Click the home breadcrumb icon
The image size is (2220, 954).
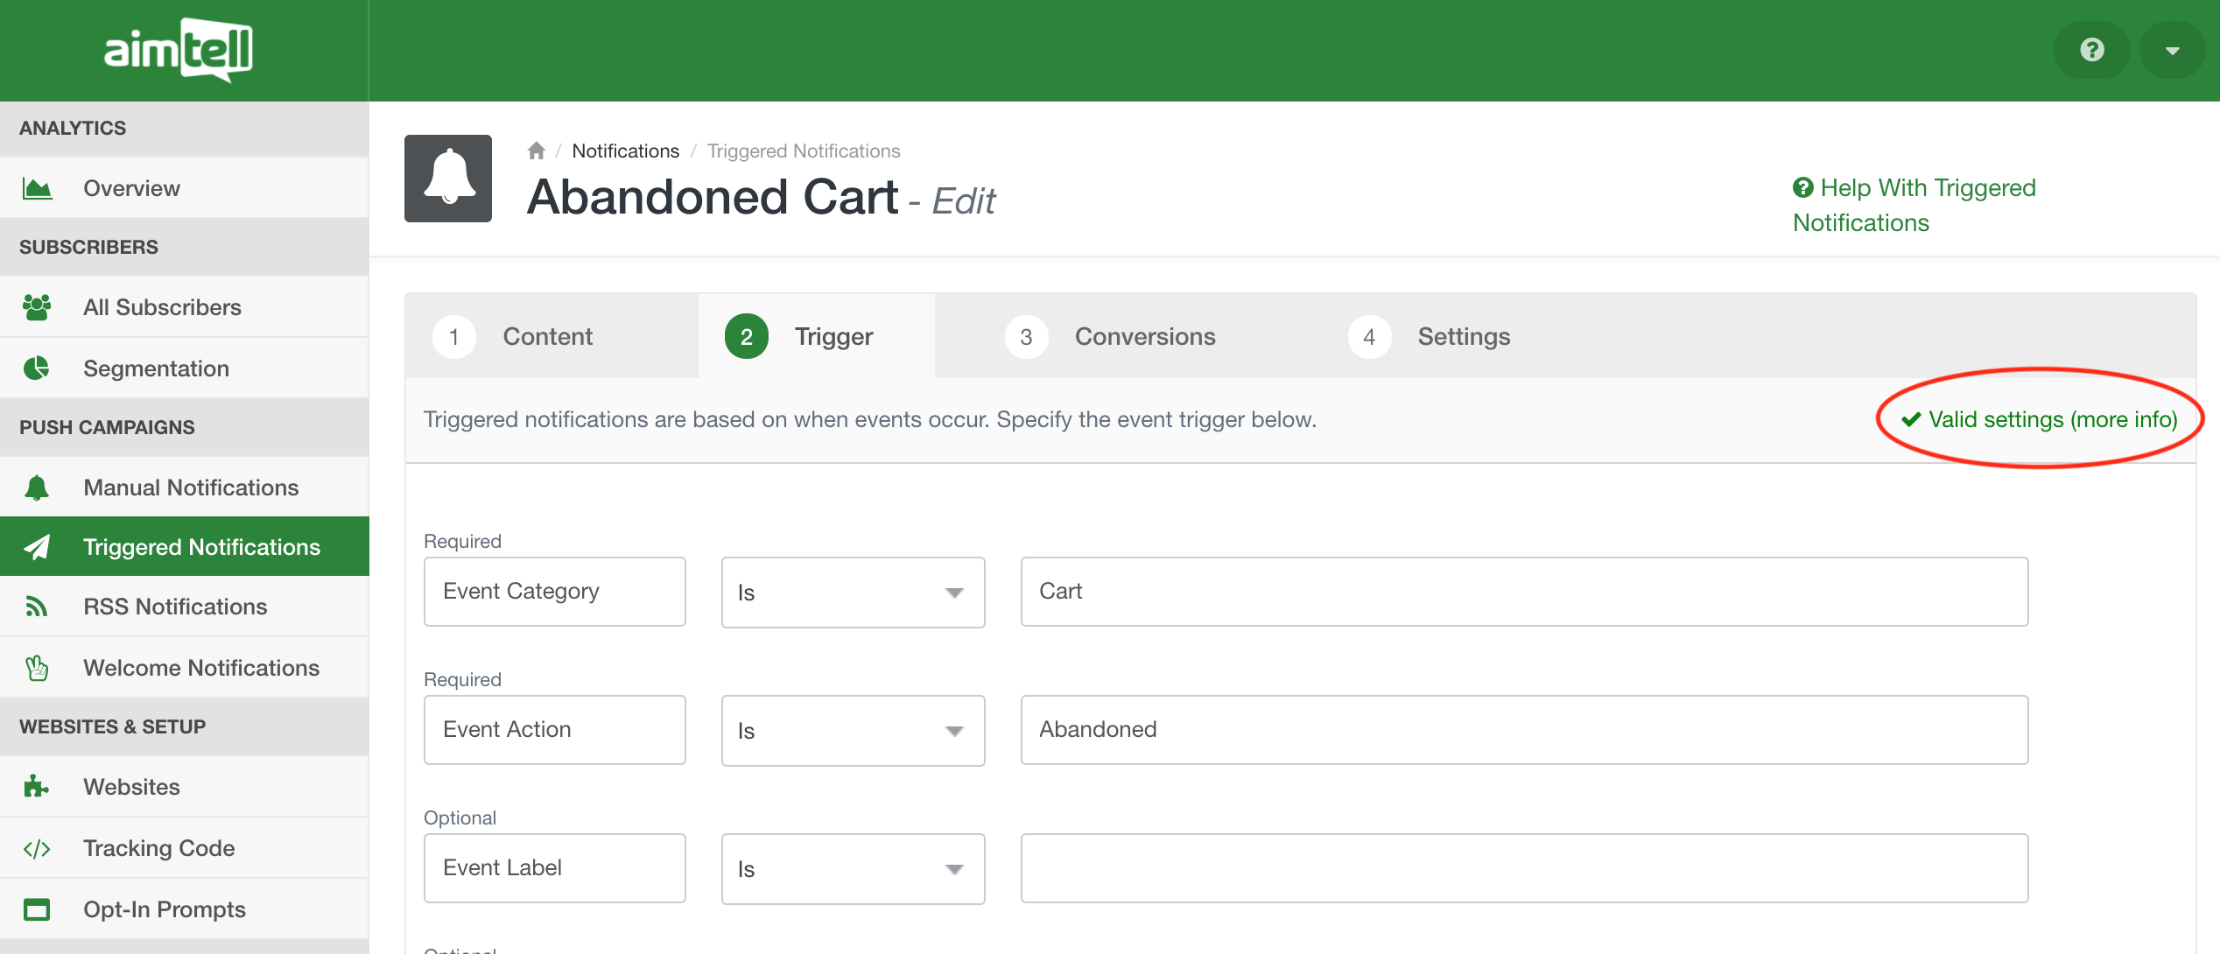click(x=537, y=151)
